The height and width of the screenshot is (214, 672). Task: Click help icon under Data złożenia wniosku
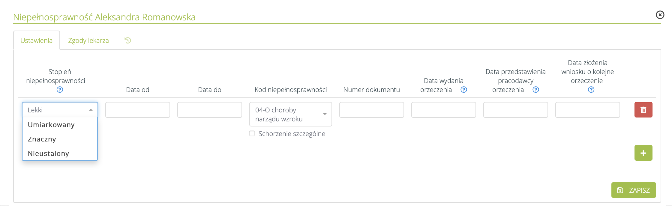pos(591,90)
